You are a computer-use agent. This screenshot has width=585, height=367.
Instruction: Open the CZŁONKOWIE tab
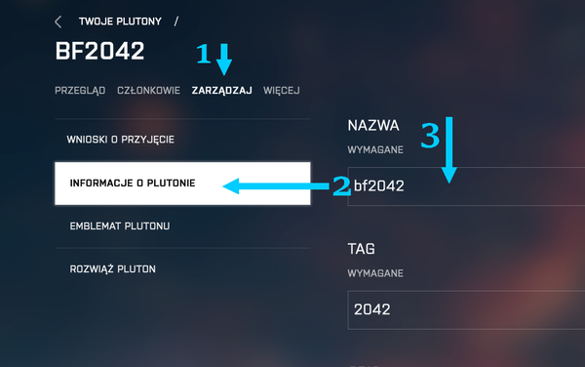pos(148,91)
